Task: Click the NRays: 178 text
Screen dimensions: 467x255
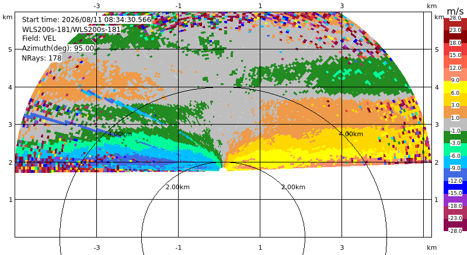Action: coord(41,58)
